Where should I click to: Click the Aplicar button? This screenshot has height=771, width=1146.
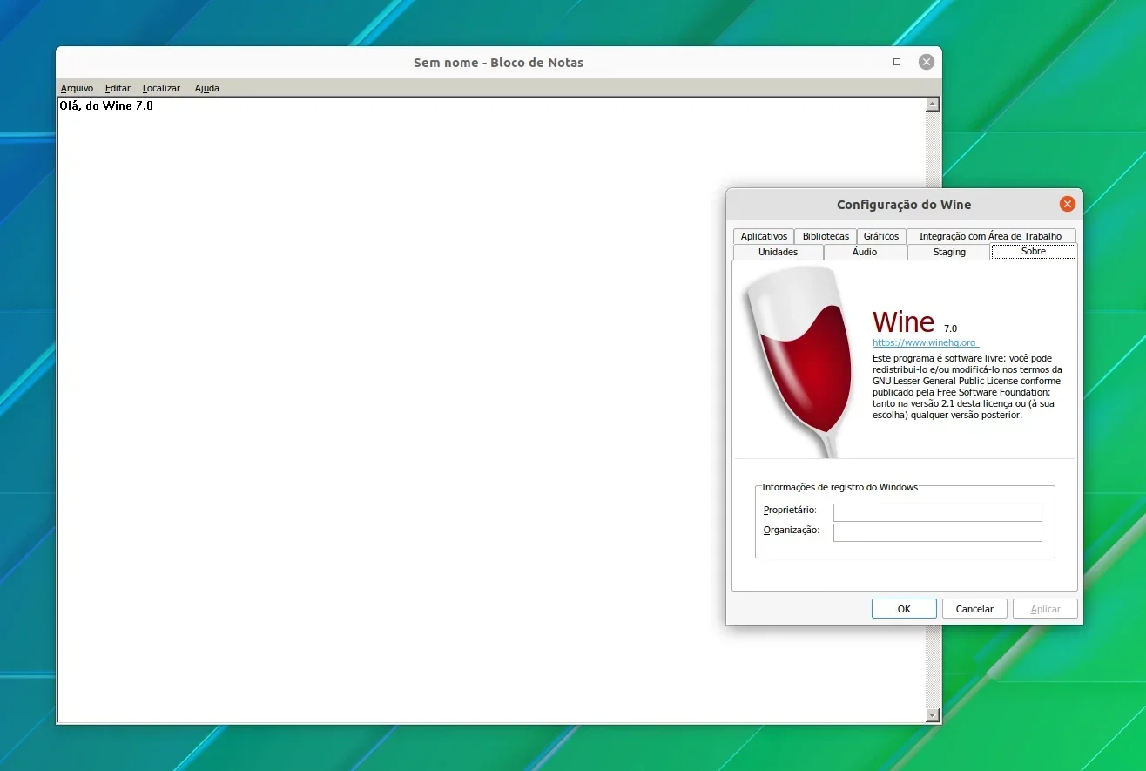coord(1045,609)
